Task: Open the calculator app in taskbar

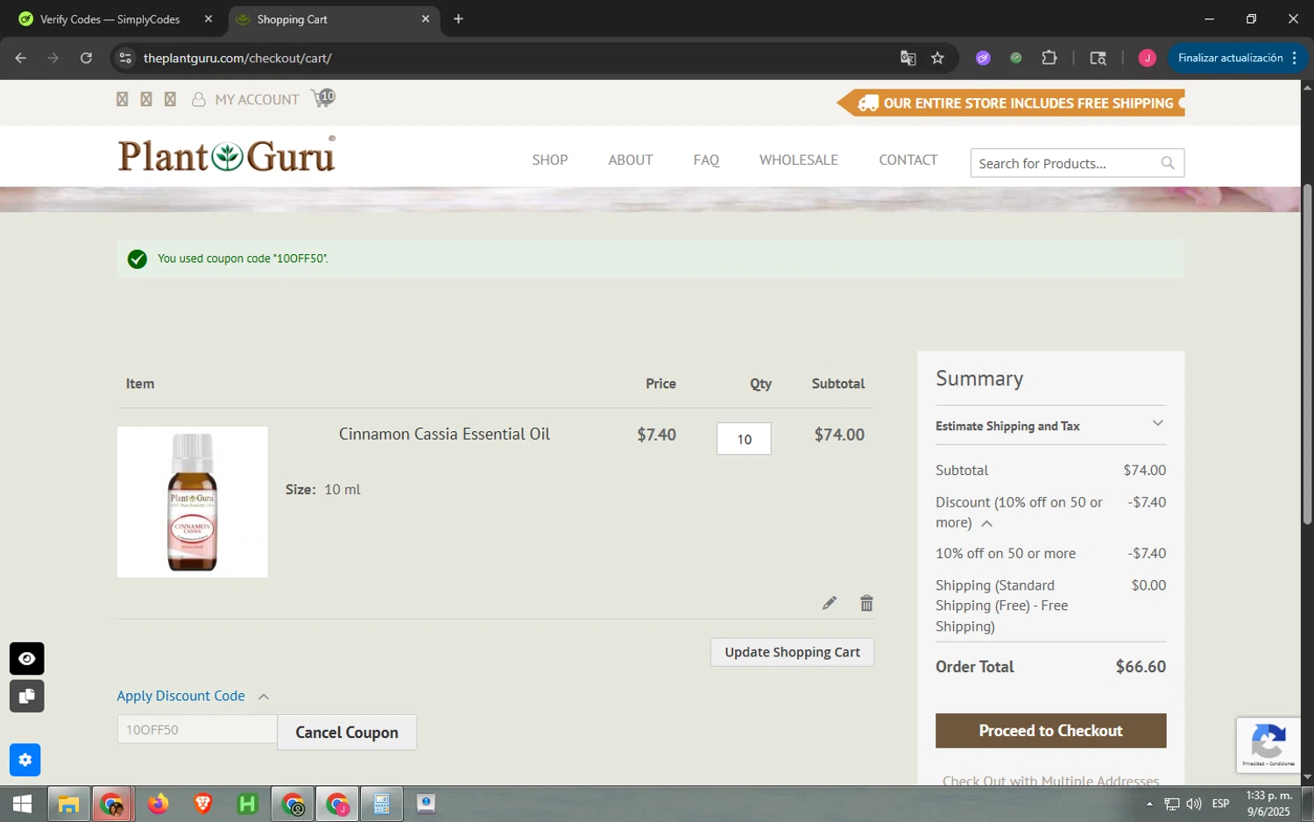Action: 382,804
